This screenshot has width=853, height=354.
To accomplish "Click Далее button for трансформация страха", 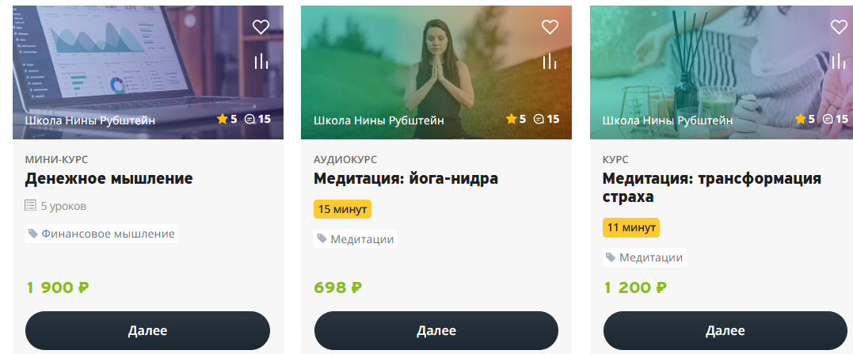I will click(725, 330).
